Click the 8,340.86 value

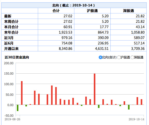click(66, 49)
